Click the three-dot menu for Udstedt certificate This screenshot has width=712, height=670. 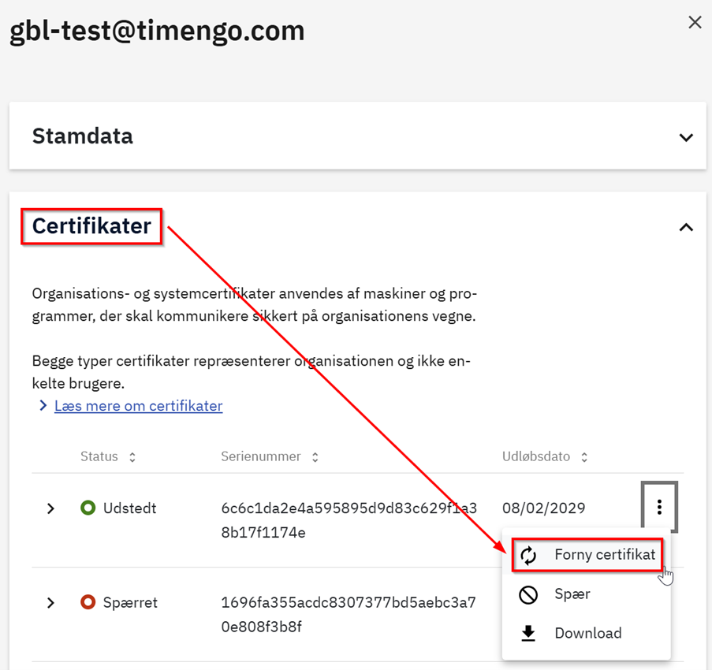pyautogui.click(x=659, y=508)
